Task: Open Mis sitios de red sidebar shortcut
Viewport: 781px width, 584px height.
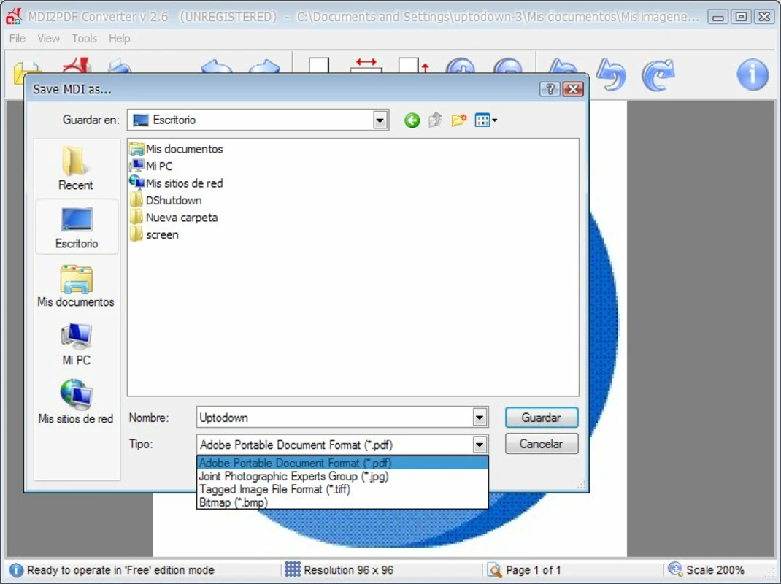Action: click(76, 402)
